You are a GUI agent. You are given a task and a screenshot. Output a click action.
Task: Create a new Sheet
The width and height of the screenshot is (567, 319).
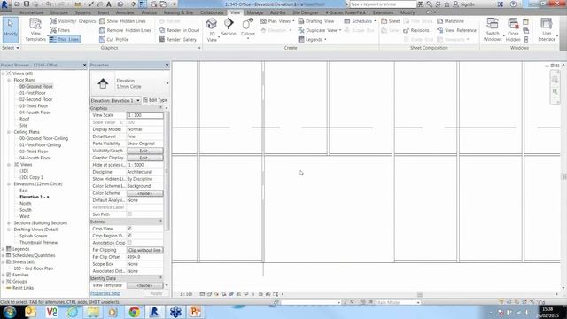click(390, 21)
